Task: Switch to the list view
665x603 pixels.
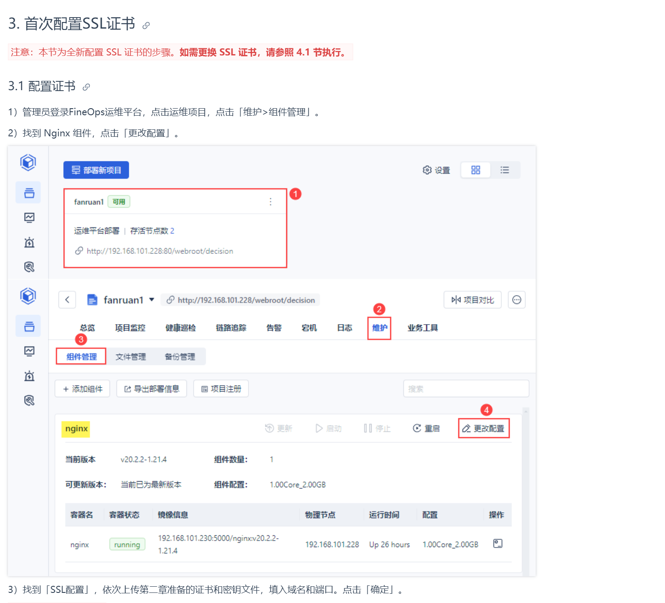Action: pyautogui.click(x=505, y=170)
